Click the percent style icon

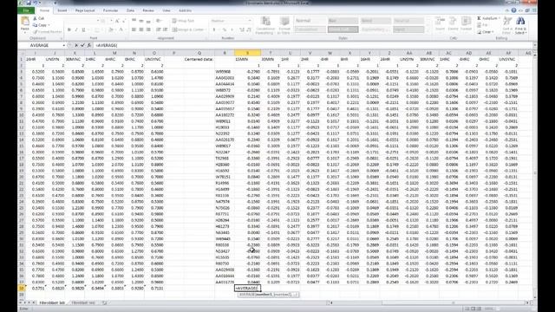coord(225,29)
